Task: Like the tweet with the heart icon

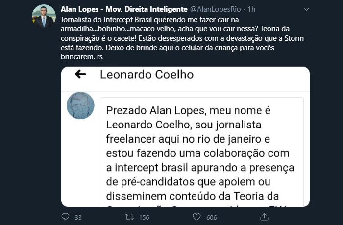Action: click(196, 217)
